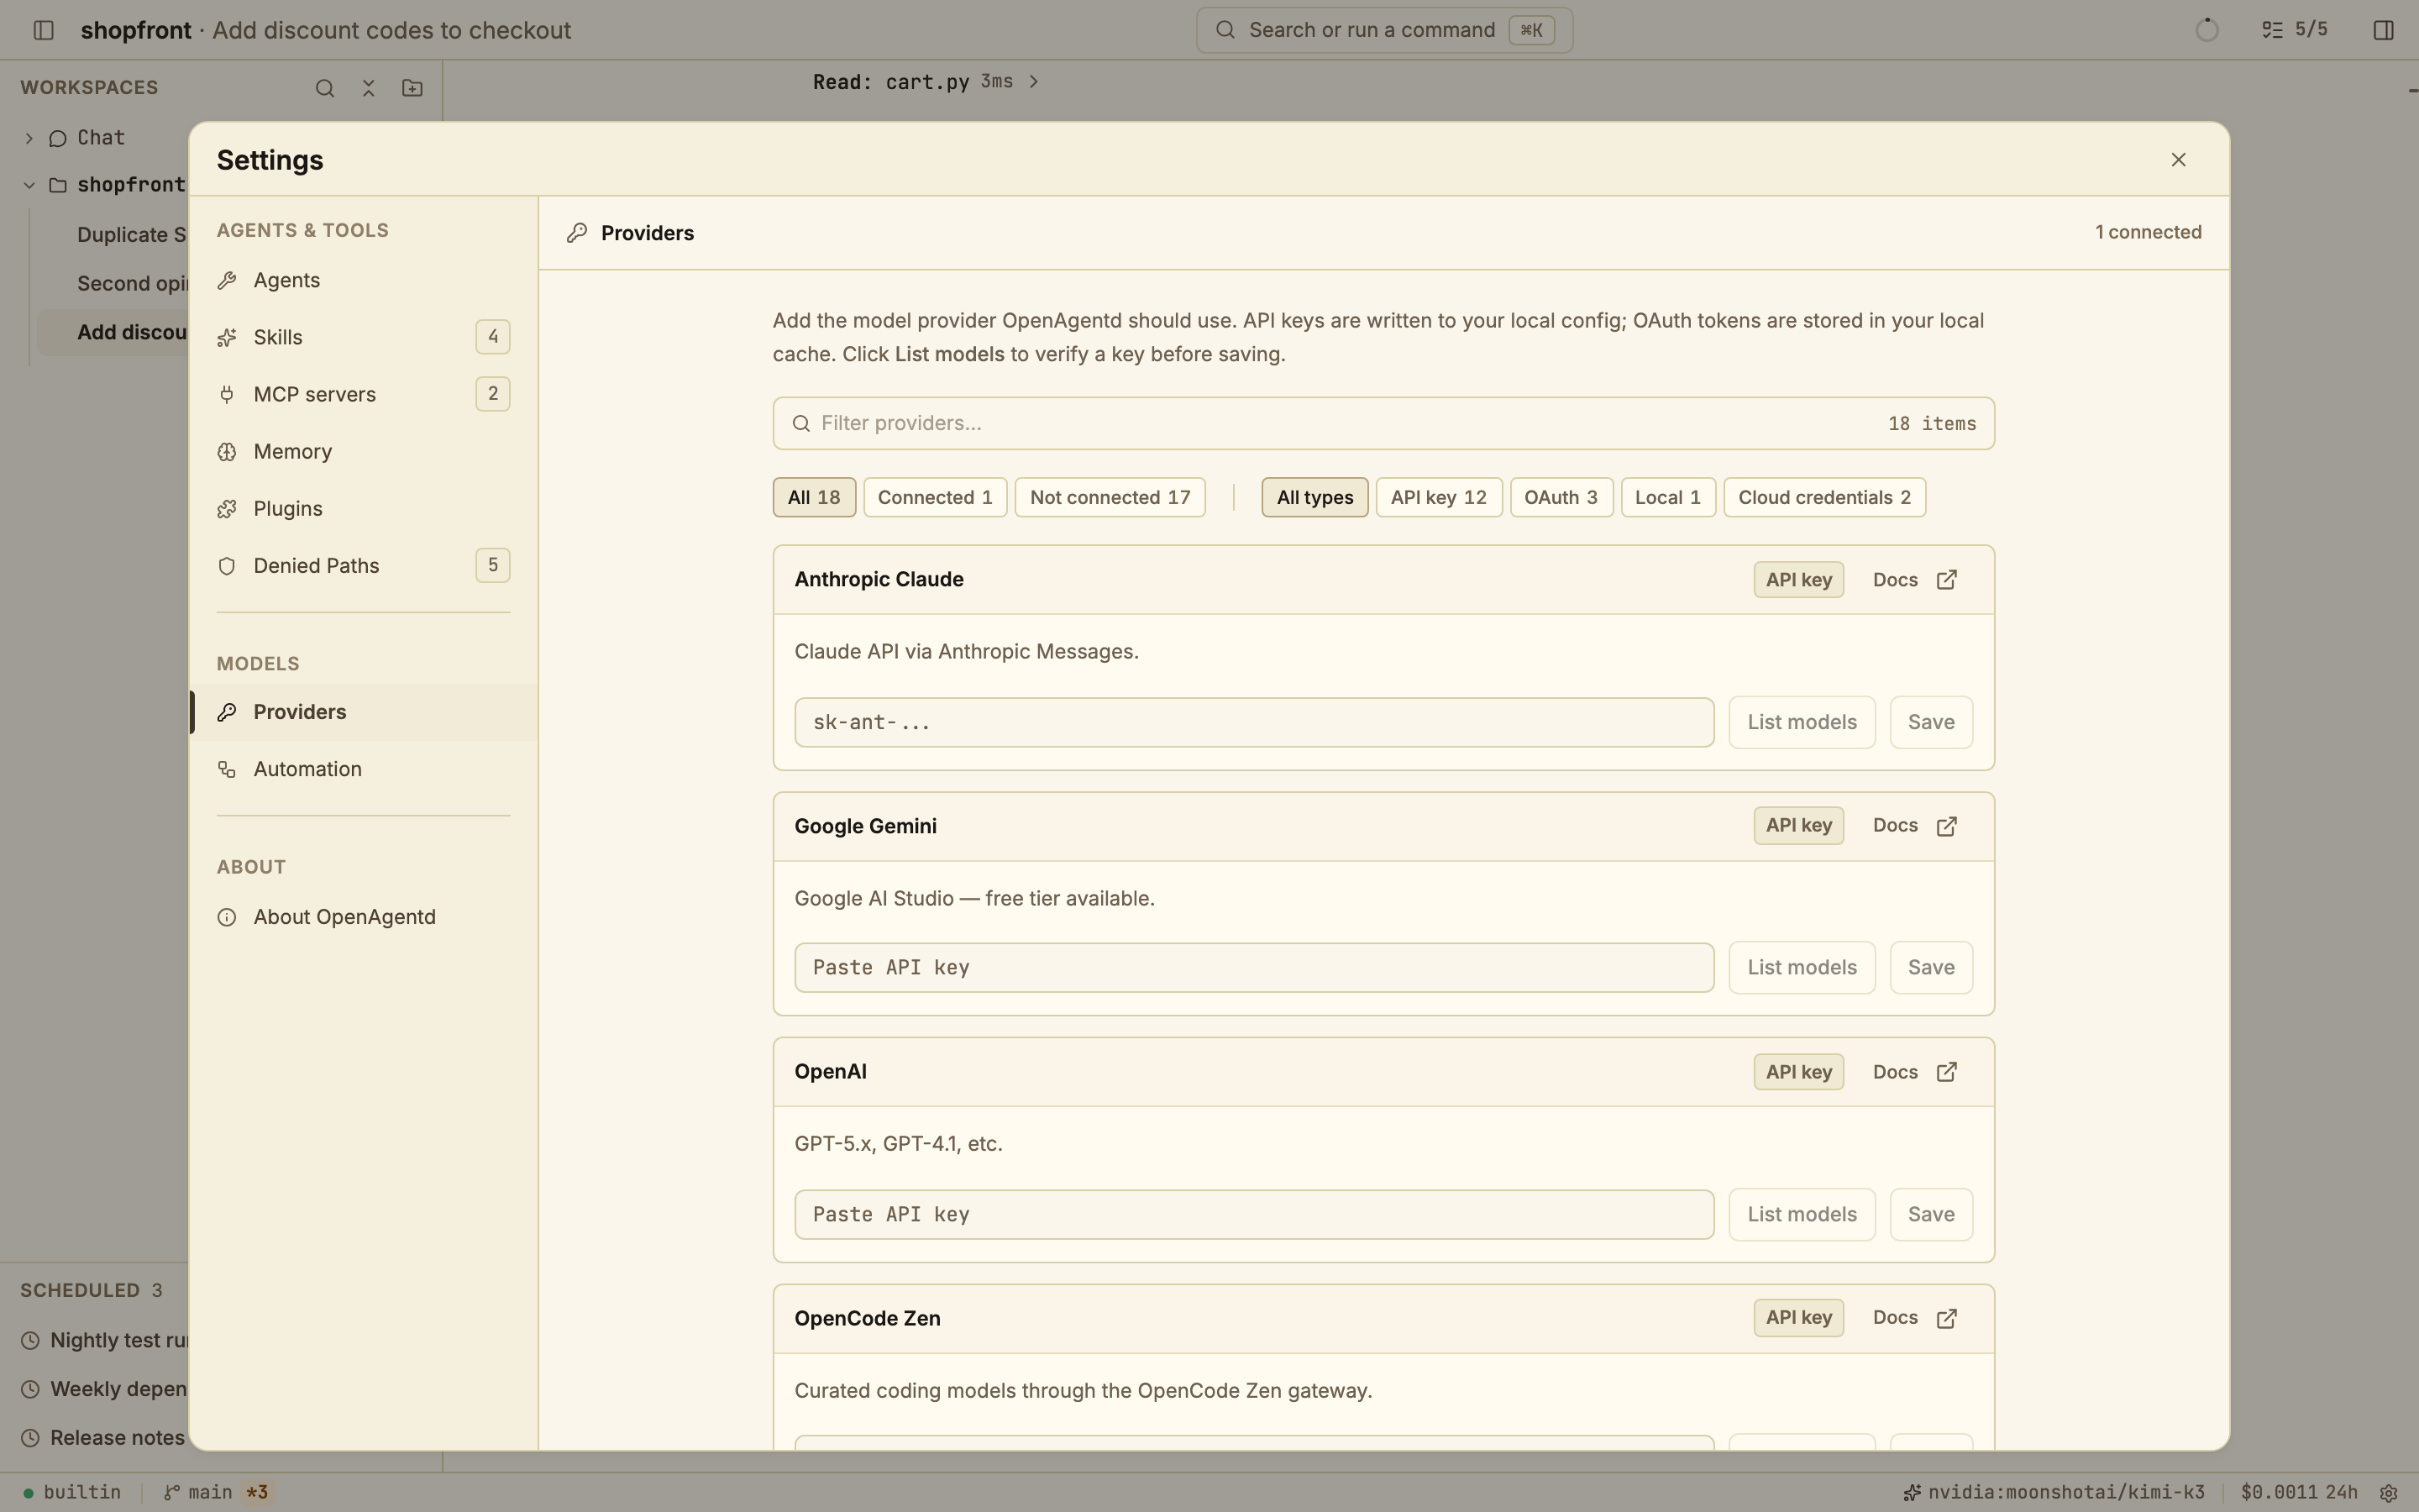Open the Plugins section
This screenshot has width=2419, height=1512.
pos(363,508)
